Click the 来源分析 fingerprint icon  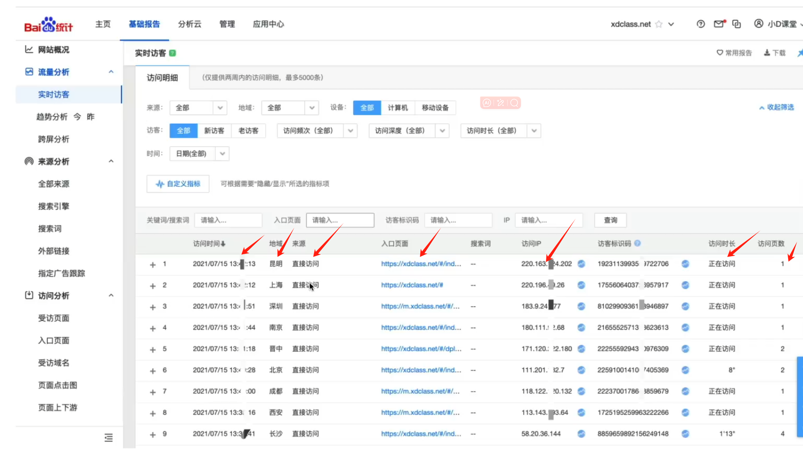[x=29, y=161]
